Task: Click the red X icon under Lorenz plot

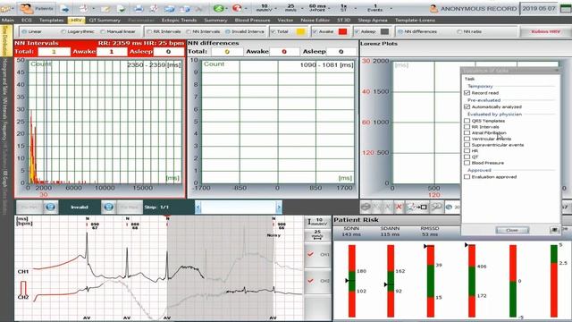Action: [399, 207]
